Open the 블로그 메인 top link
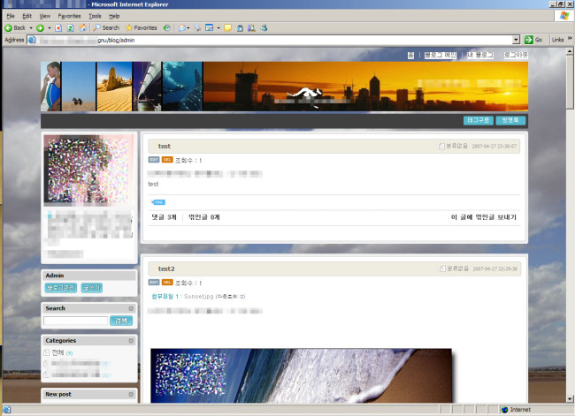The image size is (575, 416). click(440, 55)
